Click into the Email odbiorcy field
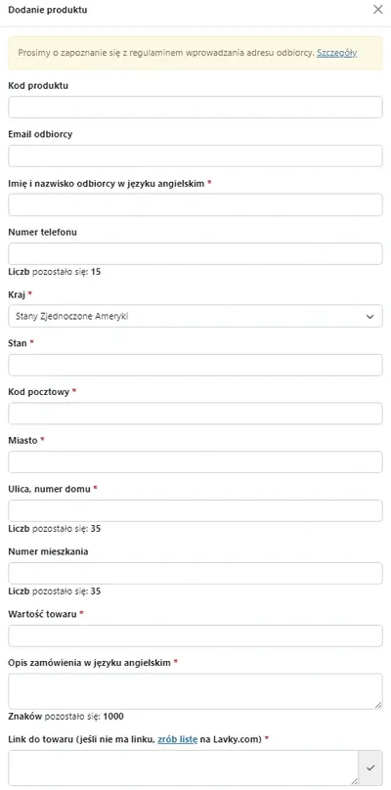 (x=195, y=156)
